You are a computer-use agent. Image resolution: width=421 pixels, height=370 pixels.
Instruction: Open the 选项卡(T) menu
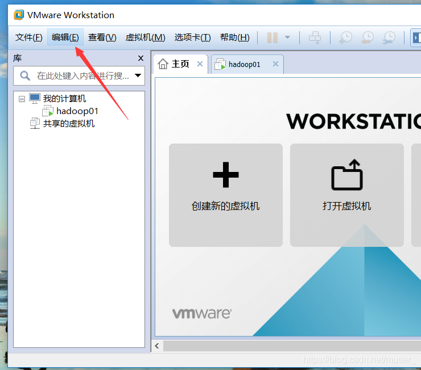click(192, 37)
